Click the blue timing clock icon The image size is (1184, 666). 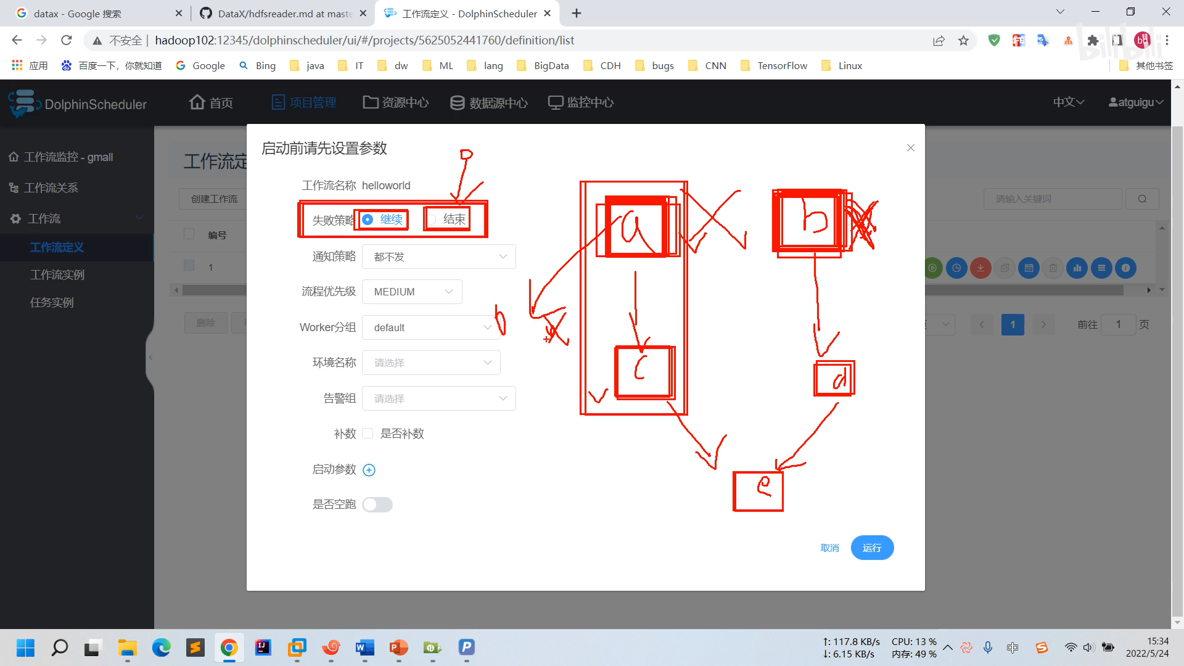[x=956, y=268]
